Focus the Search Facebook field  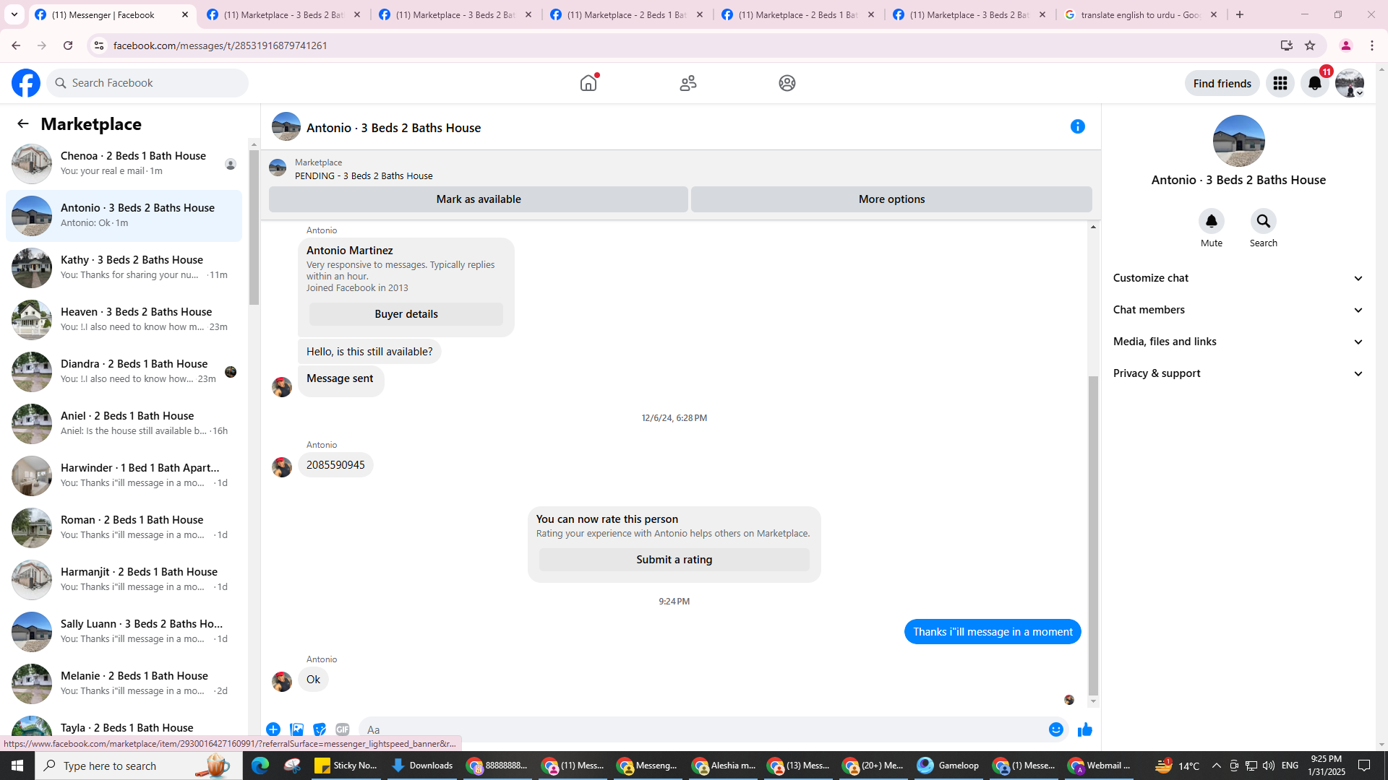coord(148,83)
